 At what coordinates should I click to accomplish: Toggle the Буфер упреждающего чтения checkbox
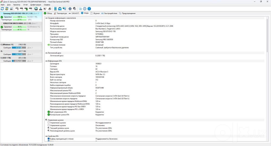pos(49,139)
